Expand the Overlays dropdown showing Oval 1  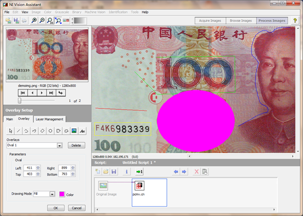[60, 146]
